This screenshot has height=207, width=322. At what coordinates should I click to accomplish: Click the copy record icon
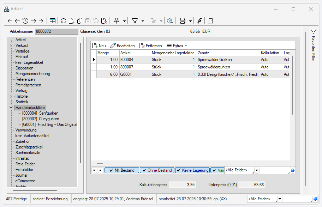[80, 21]
